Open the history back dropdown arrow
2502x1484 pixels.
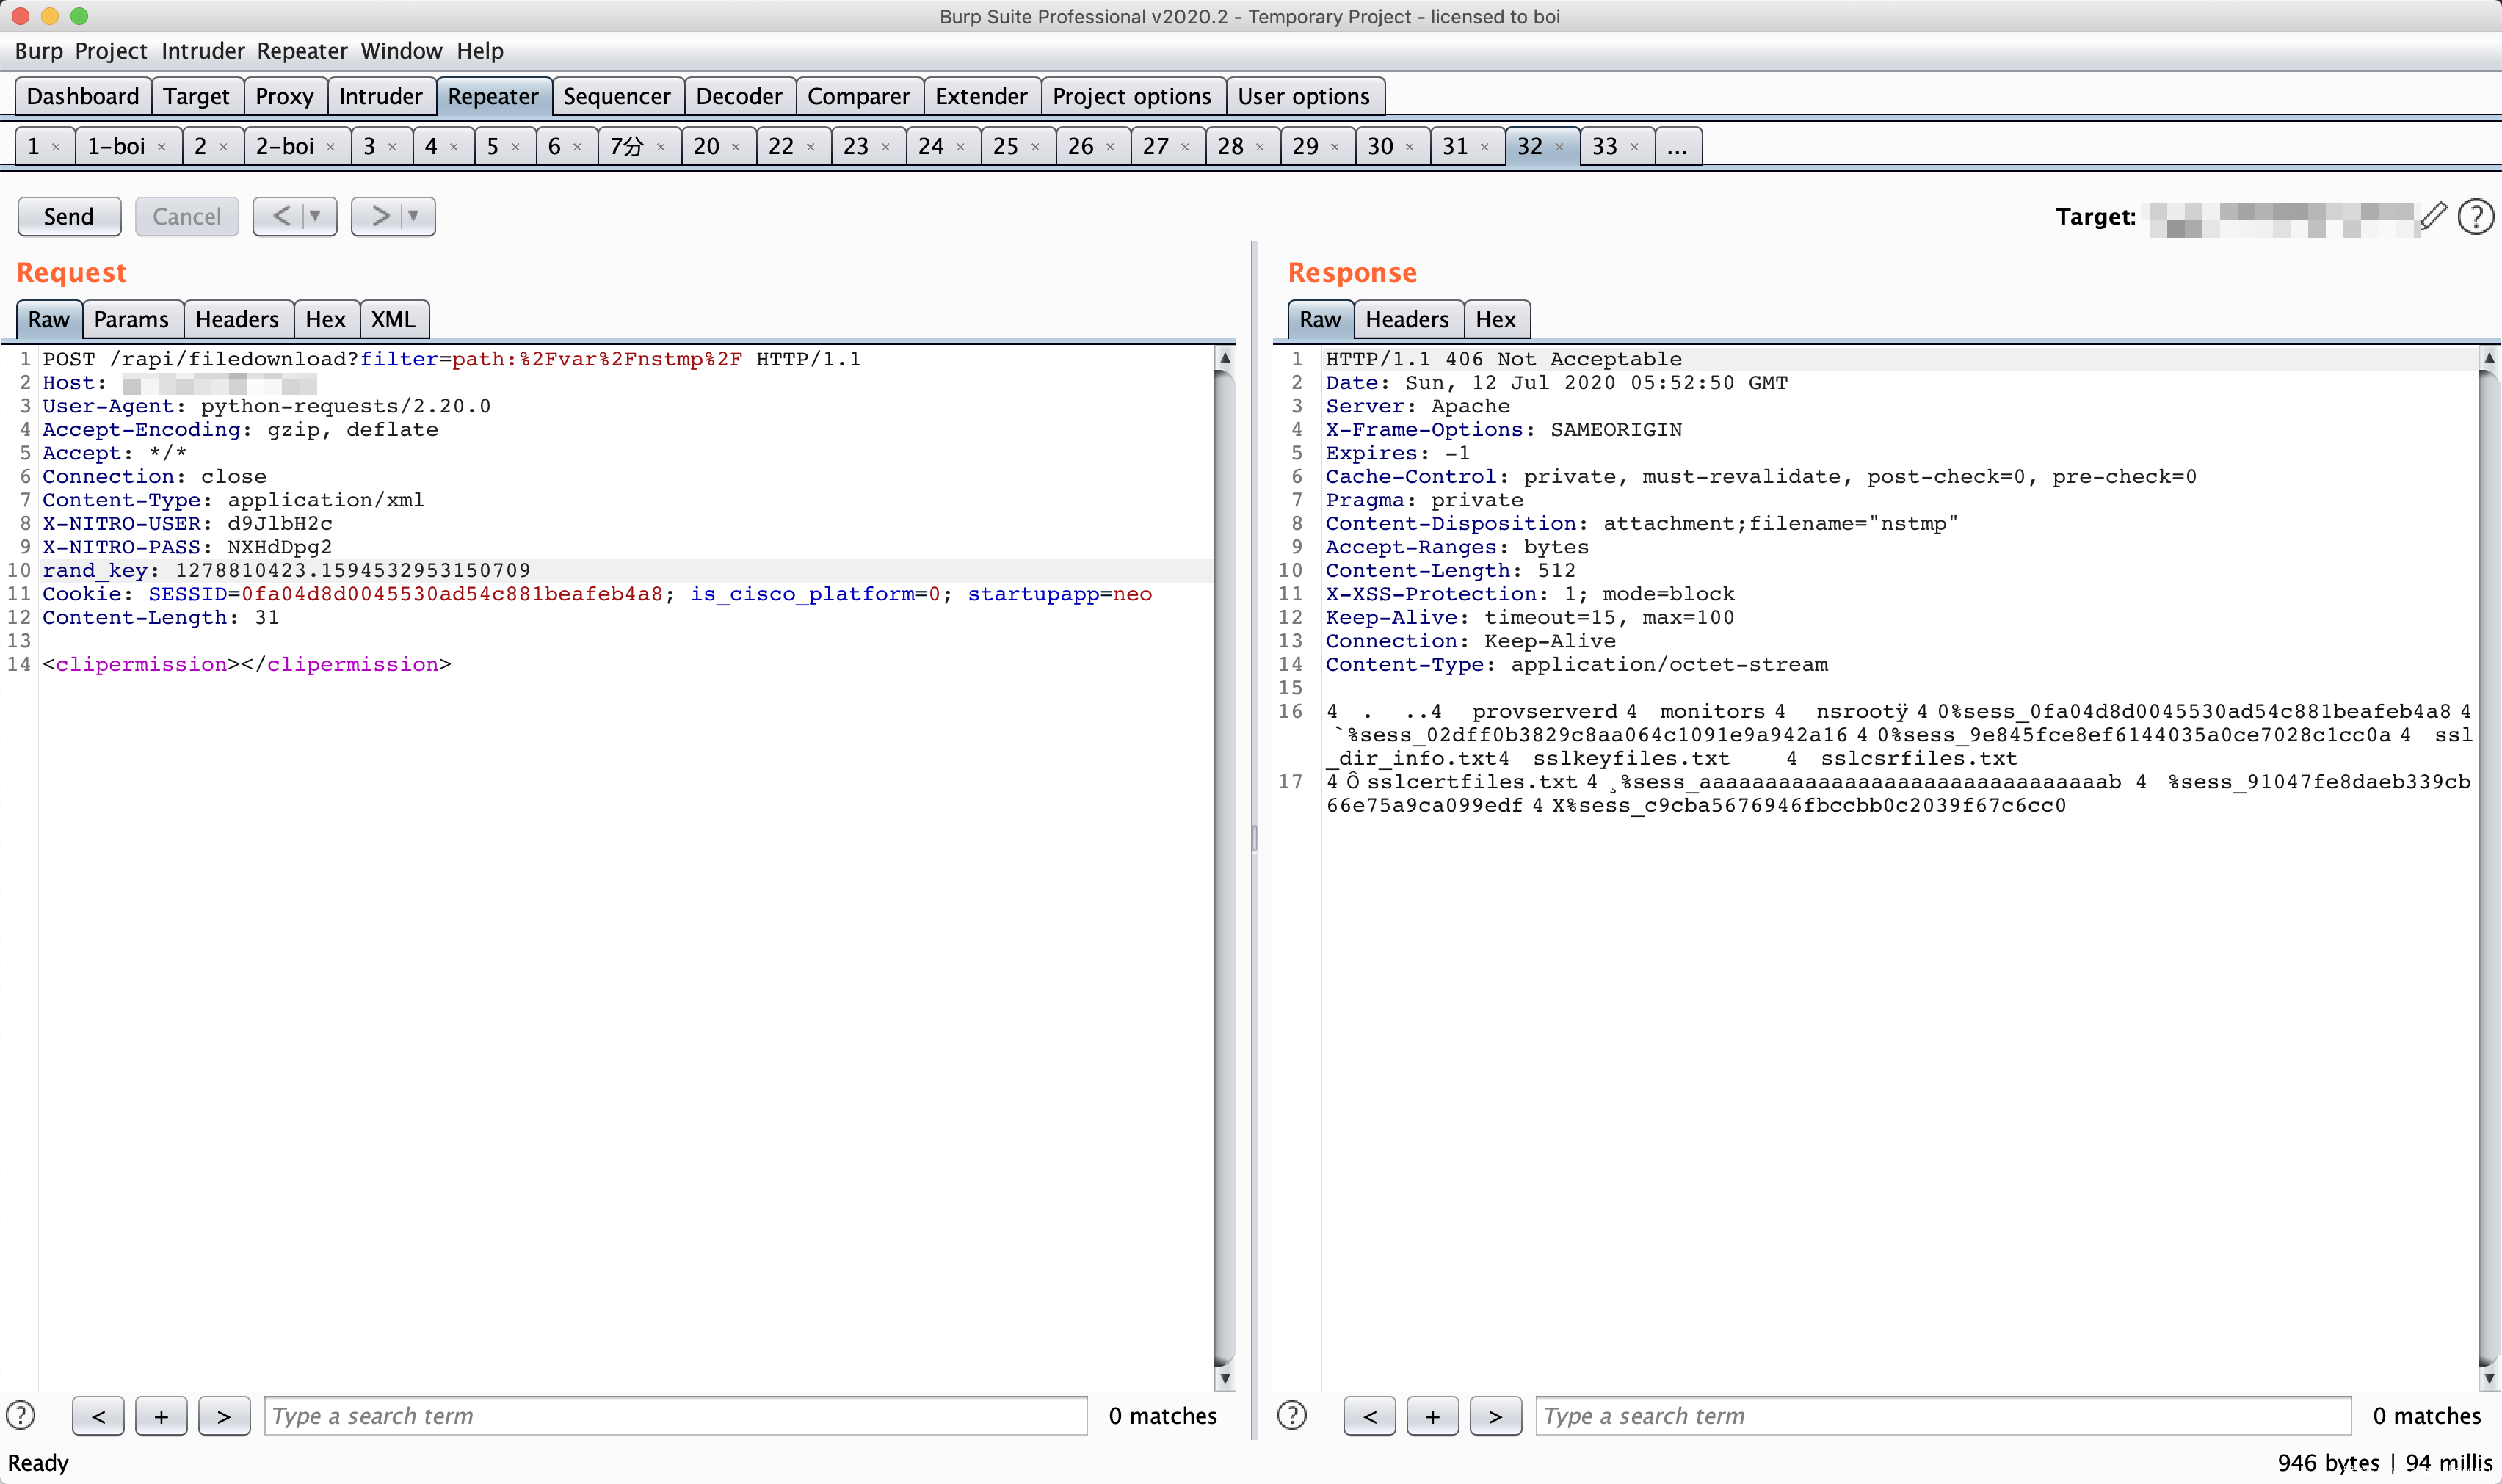point(315,216)
